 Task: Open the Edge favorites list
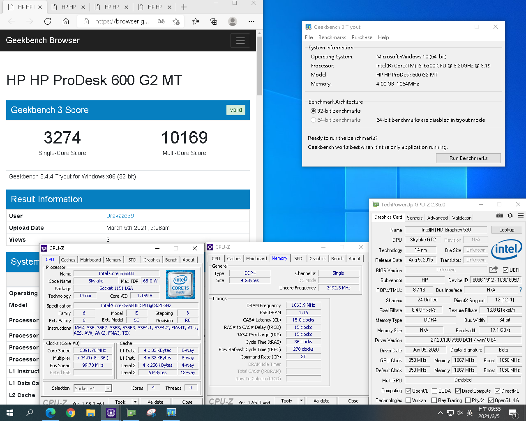pyautogui.click(x=196, y=21)
